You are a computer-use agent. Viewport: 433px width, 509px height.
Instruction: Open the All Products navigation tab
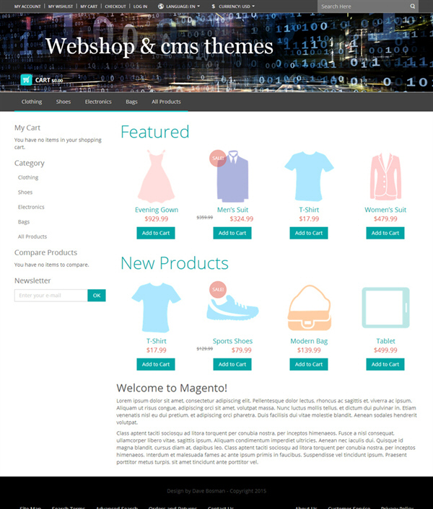pos(166,102)
